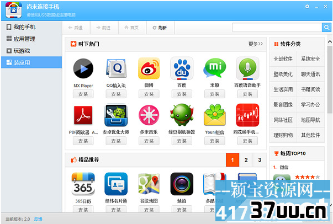
Task: Click the app logo in title bar
Action: (14, 10)
